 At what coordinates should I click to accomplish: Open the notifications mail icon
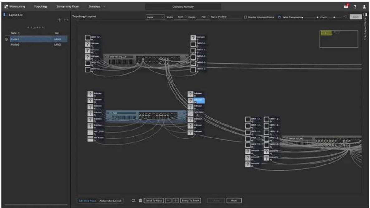pos(346,6)
